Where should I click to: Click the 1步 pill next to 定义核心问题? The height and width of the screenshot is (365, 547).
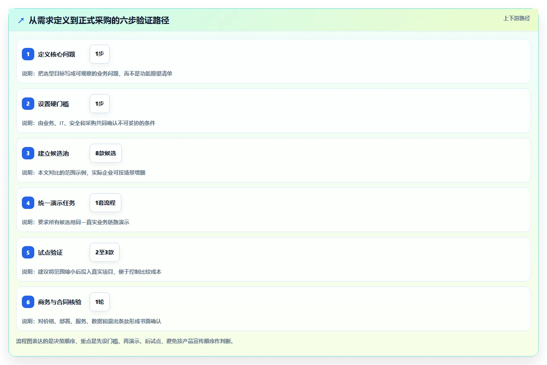click(x=99, y=54)
